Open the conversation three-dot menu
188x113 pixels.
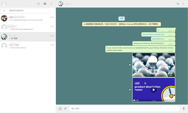pyautogui.click(x=183, y=4)
